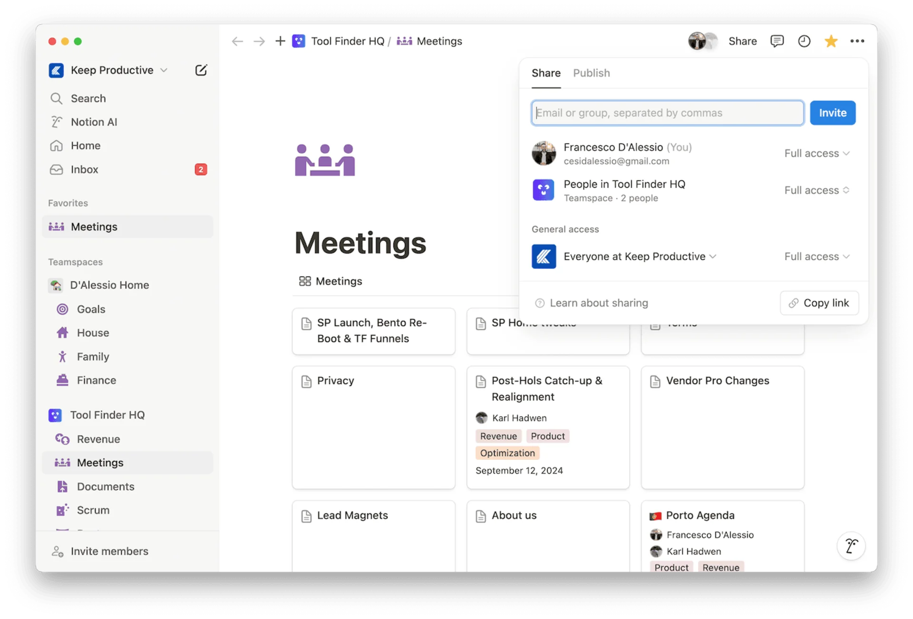The height and width of the screenshot is (619, 913).
Task: Select the Scrum page in the sidebar
Action: click(x=93, y=510)
